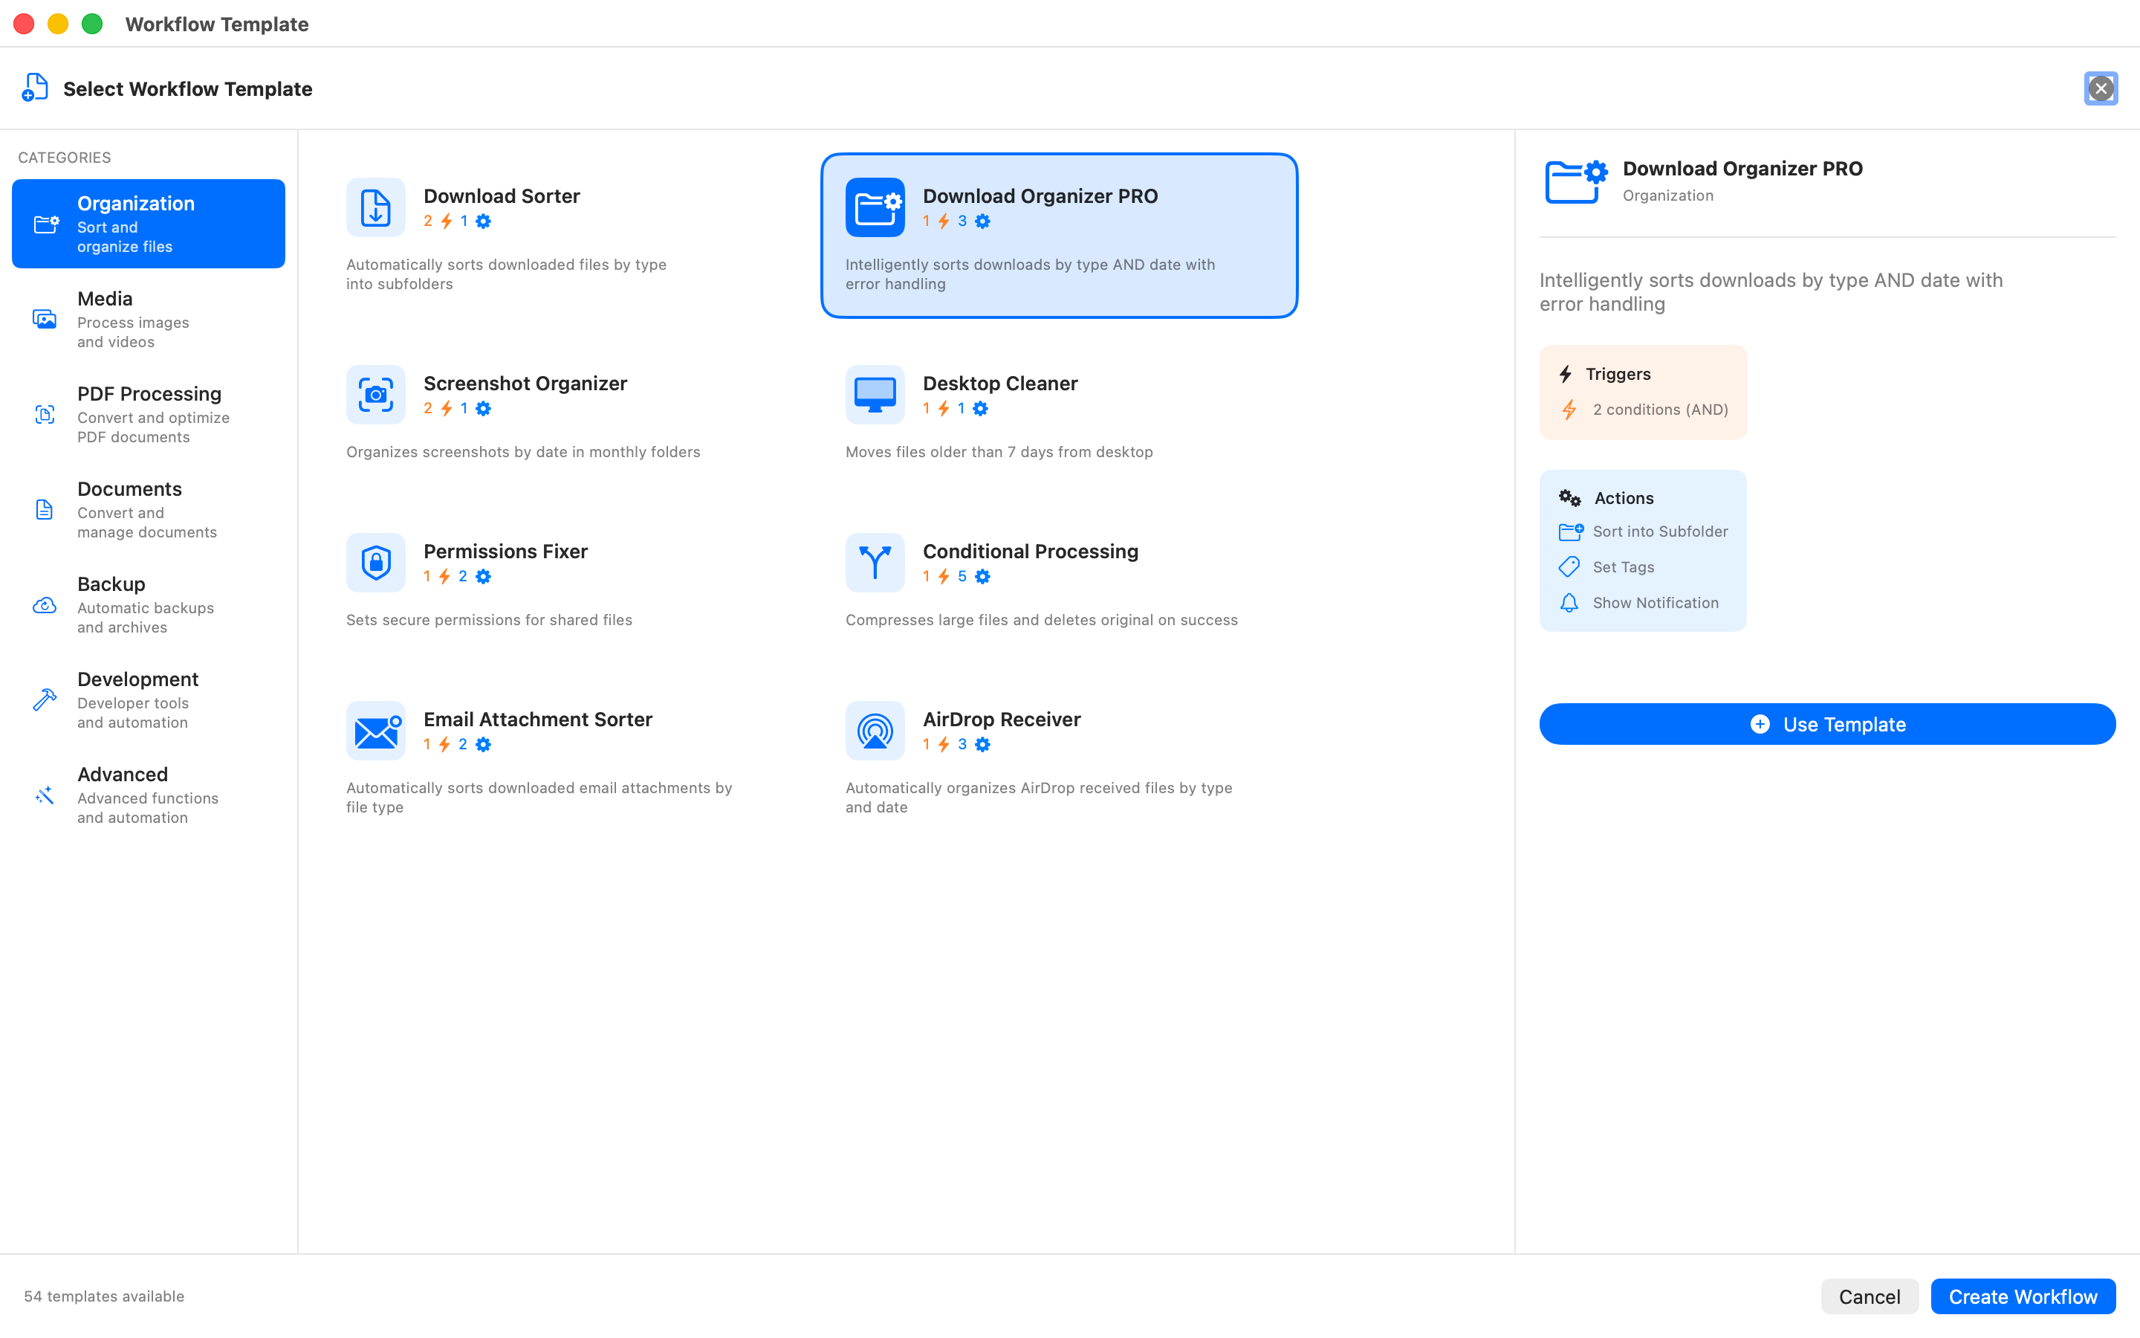Select the Conditional Processing template title
This screenshot has height=1338, width=2140.
[1030, 552]
